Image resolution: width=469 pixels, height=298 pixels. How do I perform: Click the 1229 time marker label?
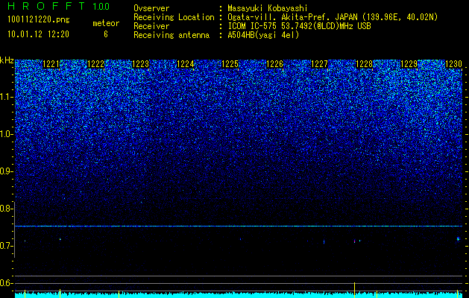coord(409,64)
